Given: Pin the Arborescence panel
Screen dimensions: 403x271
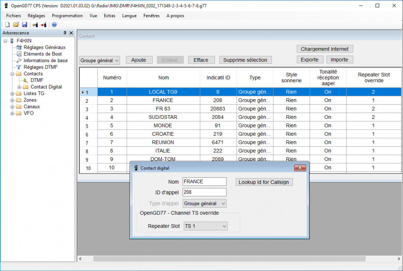Looking at the screenshot, I should pyautogui.click(x=65, y=33).
